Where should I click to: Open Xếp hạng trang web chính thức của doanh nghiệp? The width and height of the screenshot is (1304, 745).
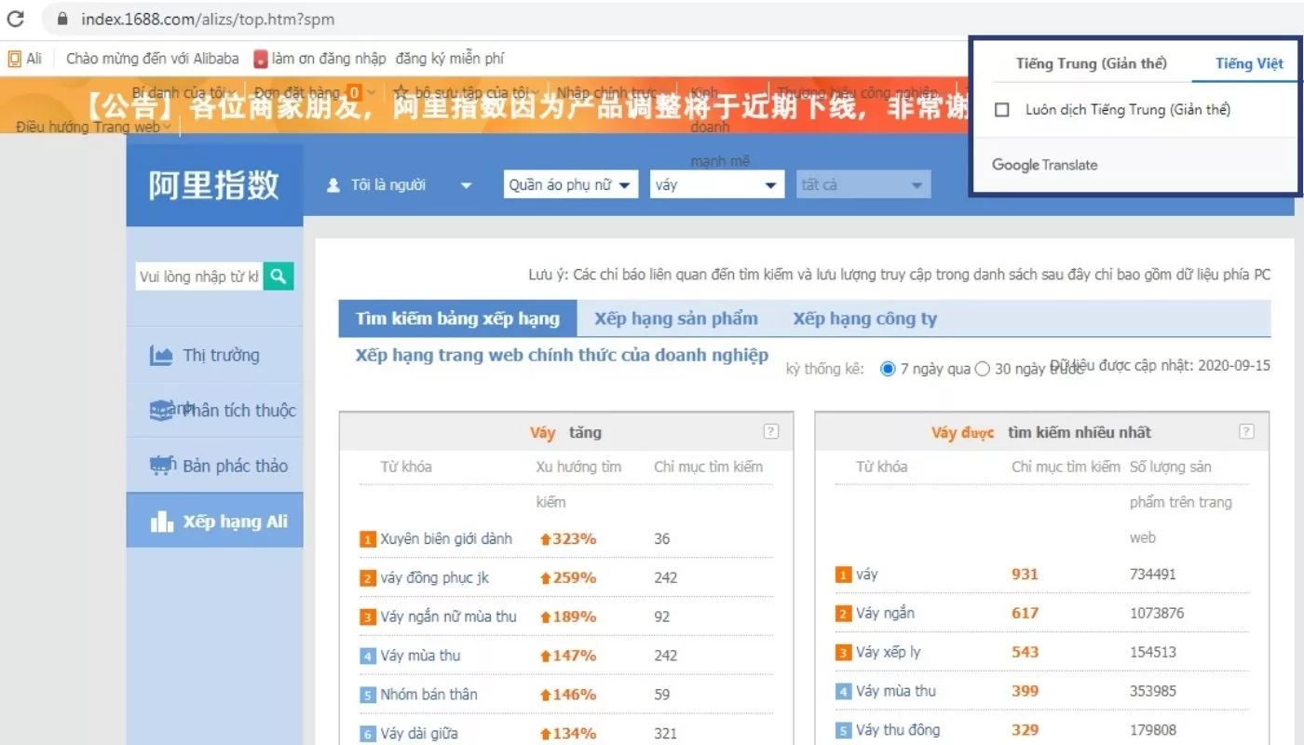(x=562, y=355)
